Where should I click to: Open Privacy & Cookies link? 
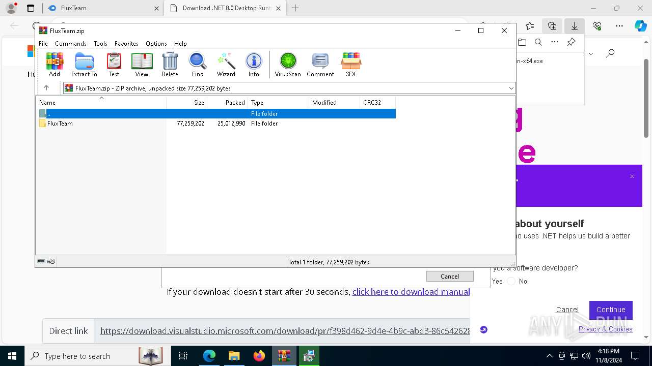click(605, 329)
